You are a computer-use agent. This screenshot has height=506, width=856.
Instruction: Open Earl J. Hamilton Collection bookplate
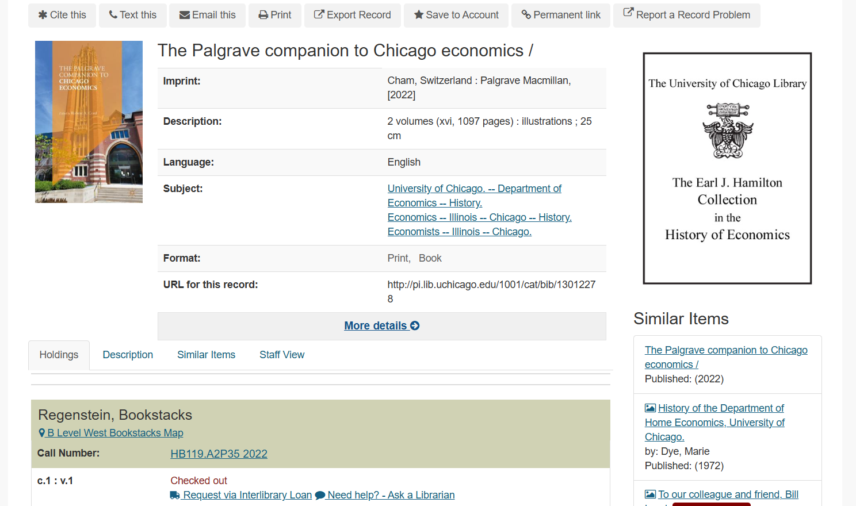pyautogui.click(x=727, y=168)
